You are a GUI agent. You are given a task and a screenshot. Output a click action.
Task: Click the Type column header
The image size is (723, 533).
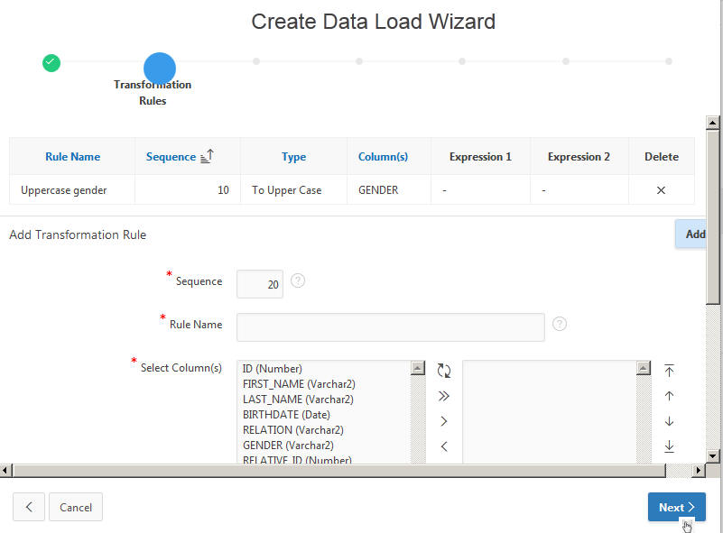pyautogui.click(x=293, y=157)
